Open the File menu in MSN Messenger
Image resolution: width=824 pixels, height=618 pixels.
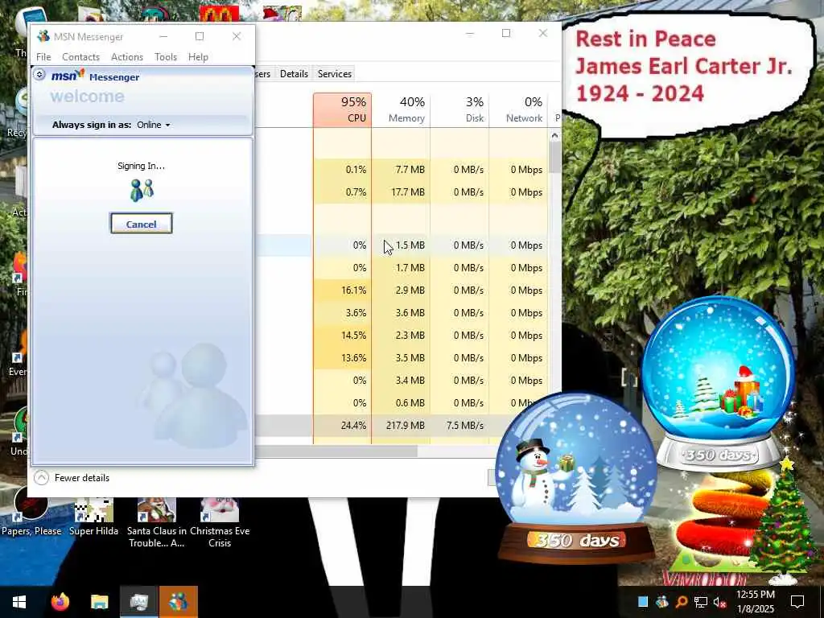43,57
